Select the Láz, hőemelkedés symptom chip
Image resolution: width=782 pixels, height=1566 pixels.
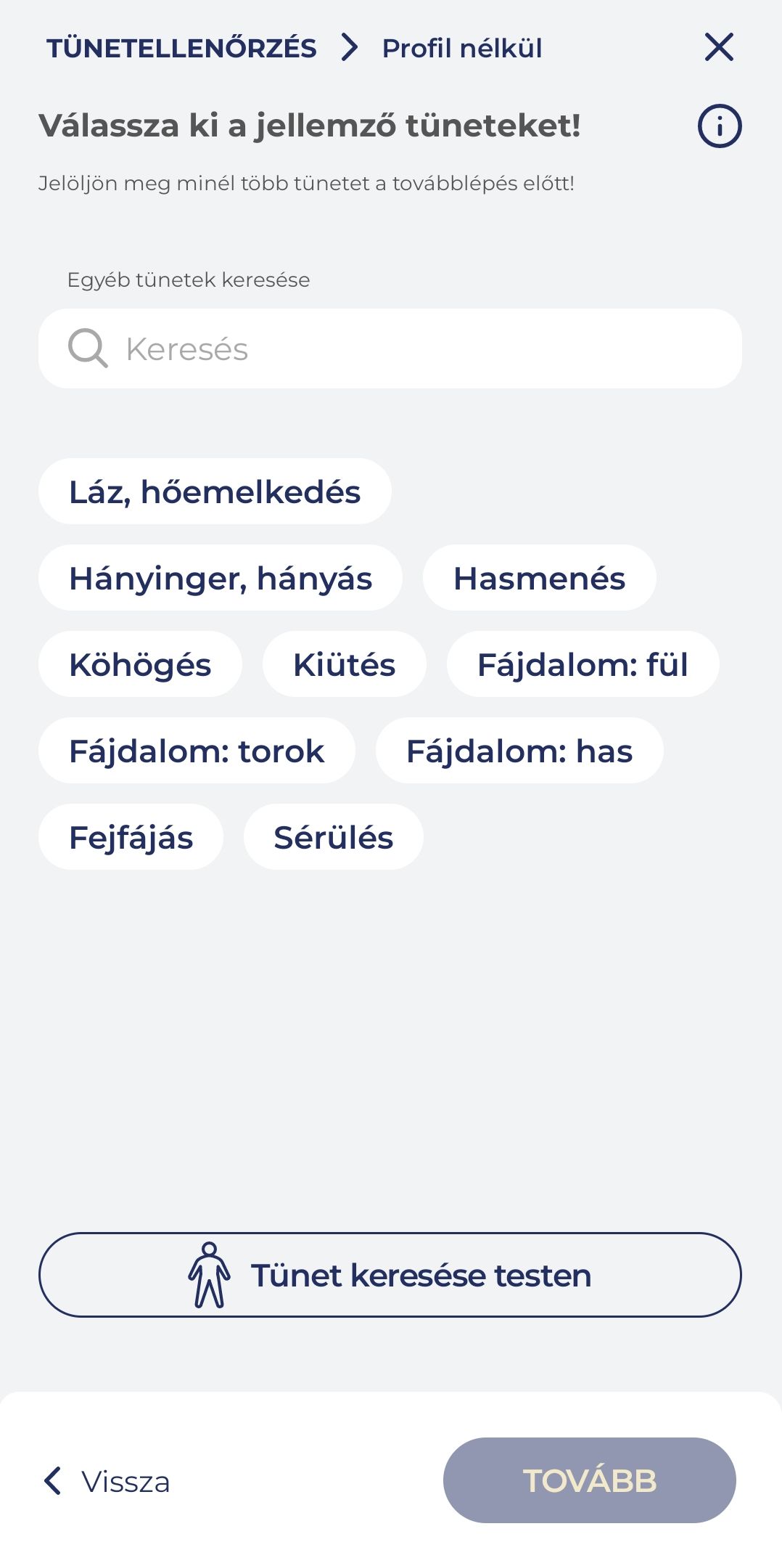[215, 492]
